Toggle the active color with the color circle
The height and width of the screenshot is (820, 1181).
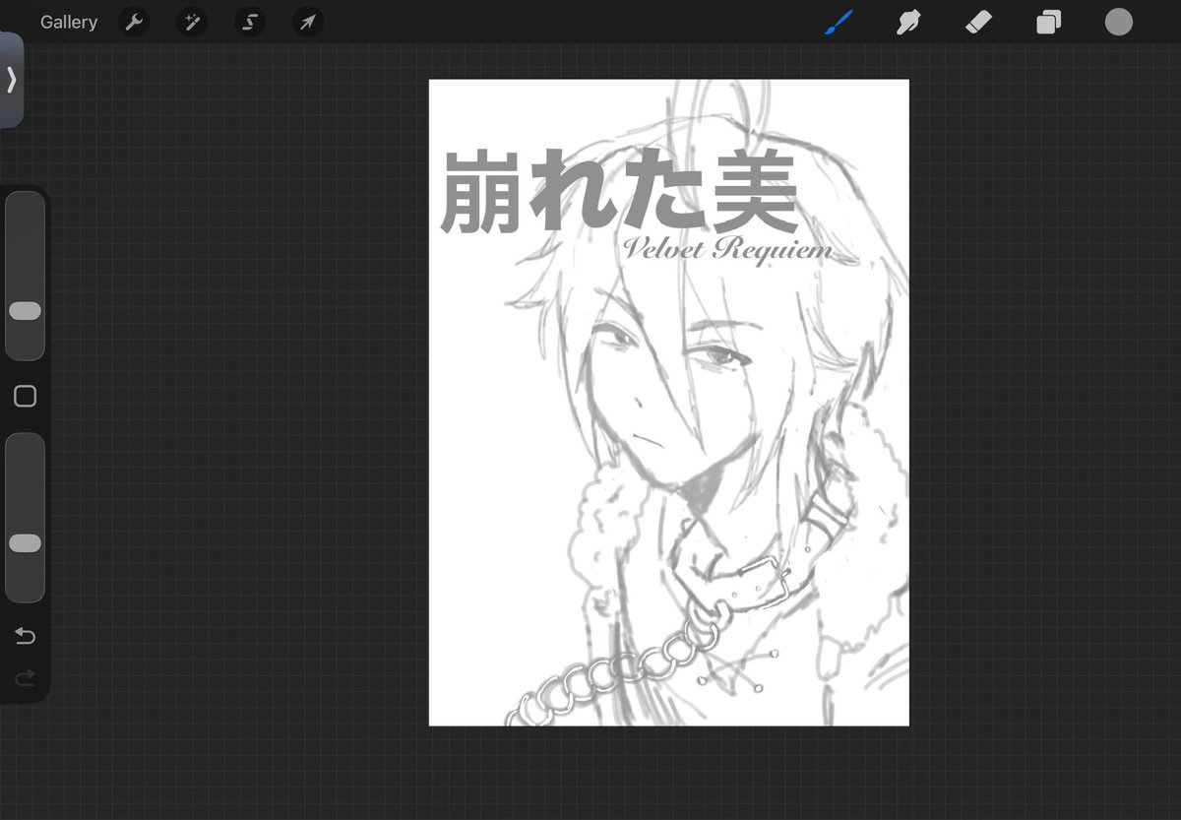click(x=1118, y=22)
